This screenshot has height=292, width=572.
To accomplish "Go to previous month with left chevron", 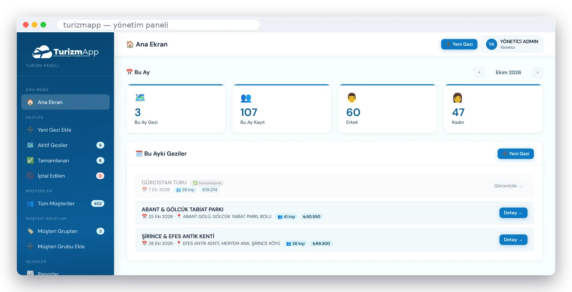I will point(479,72).
